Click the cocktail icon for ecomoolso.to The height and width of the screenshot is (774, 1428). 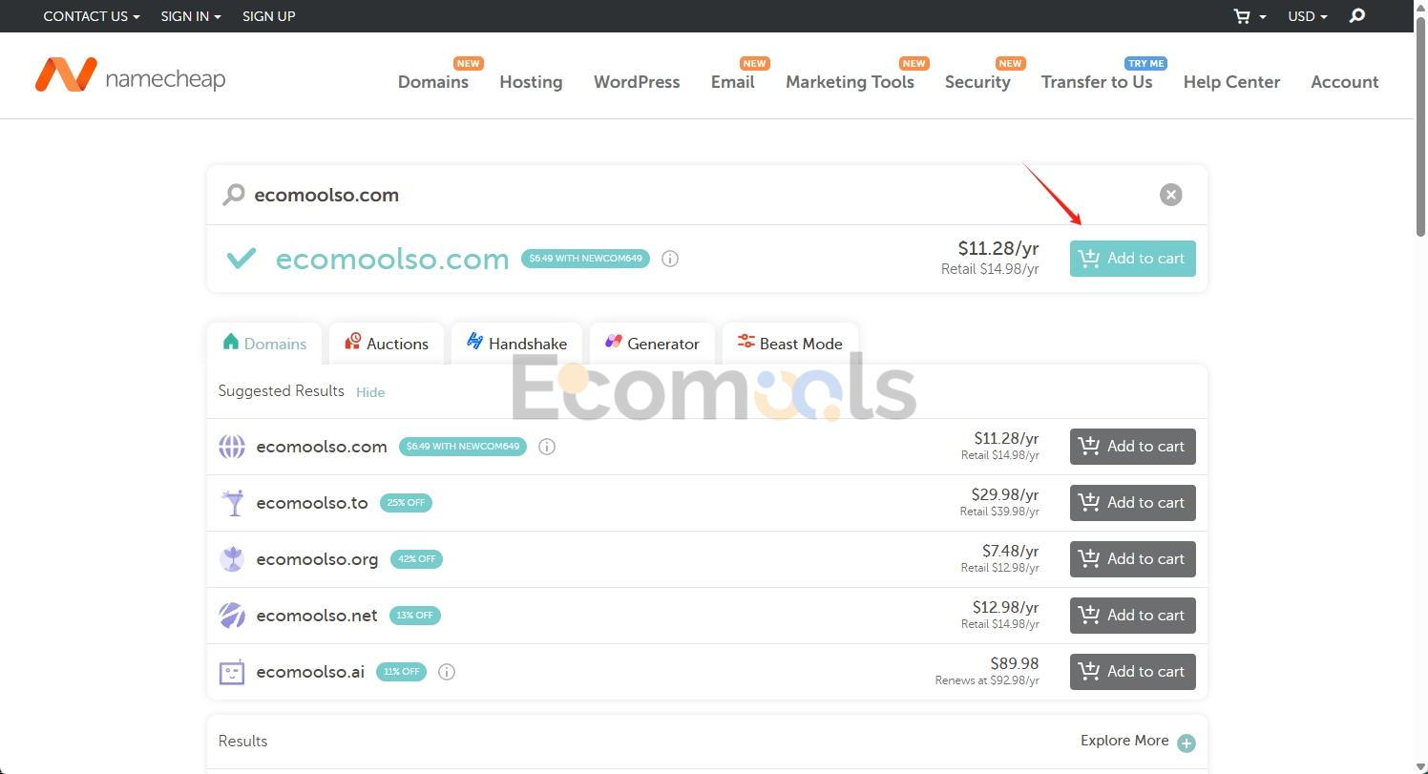click(232, 503)
